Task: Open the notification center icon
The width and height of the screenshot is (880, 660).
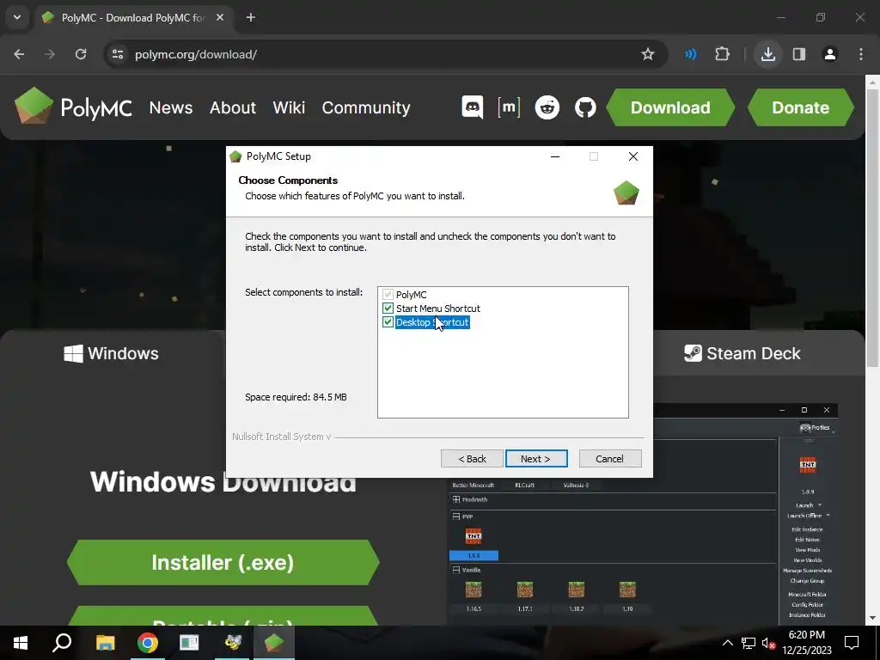Action: (852, 643)
